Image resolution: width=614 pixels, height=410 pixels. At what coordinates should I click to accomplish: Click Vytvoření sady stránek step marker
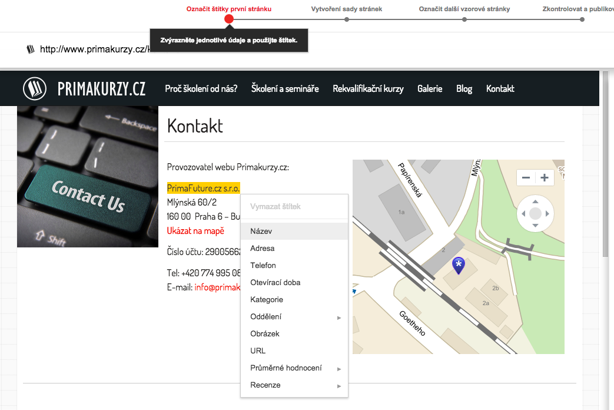pyautogui.click(x=347, y=19)
